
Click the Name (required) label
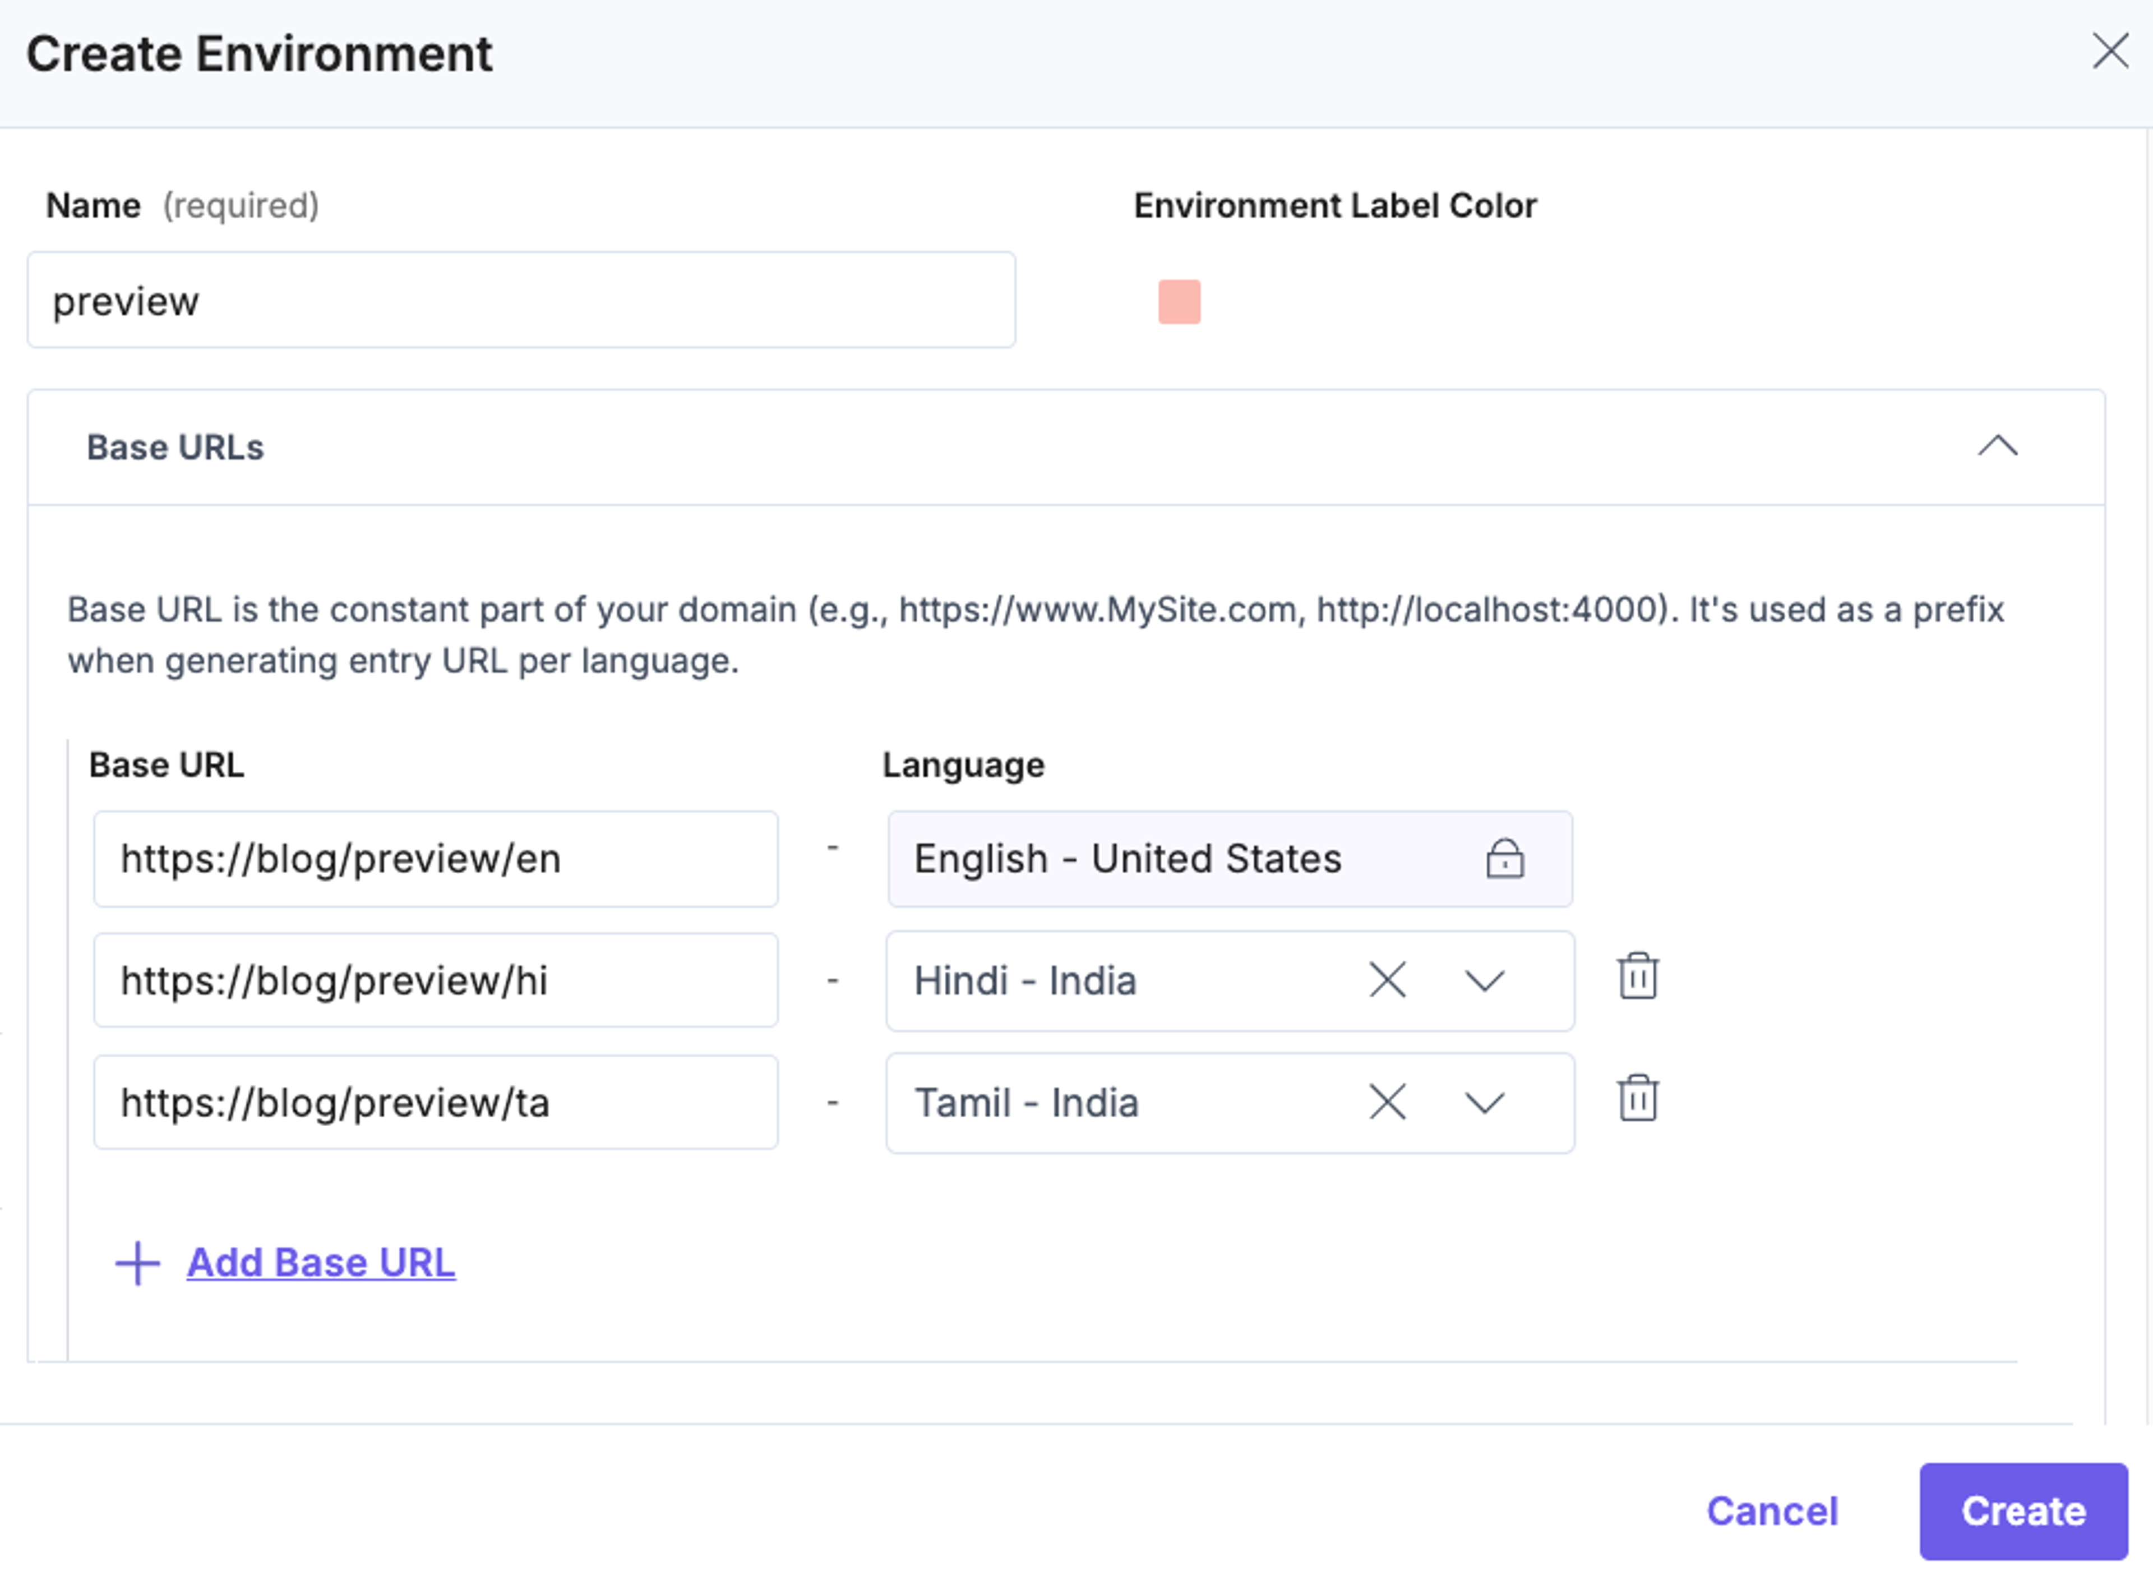click(x=182, y=205)
